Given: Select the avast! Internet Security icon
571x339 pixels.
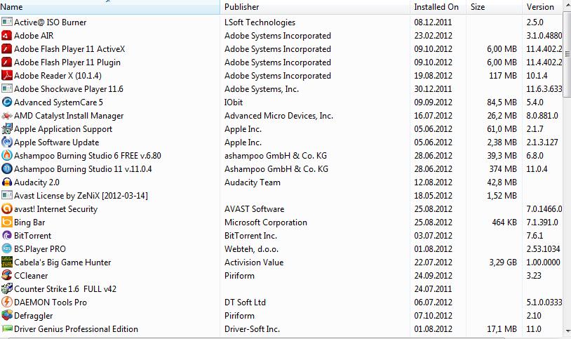Looking at the screenshot, I should (x=7, y=209).
